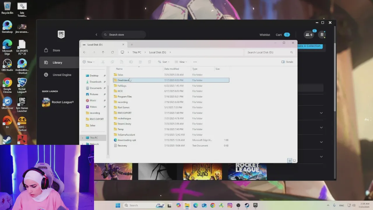Open the Recycle Bin on desktop
373x210 pixels.
pos(7,8)
